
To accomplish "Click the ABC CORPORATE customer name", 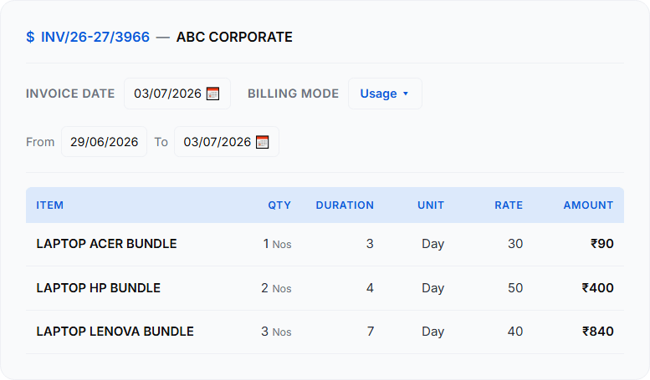I will click(234, 37).
